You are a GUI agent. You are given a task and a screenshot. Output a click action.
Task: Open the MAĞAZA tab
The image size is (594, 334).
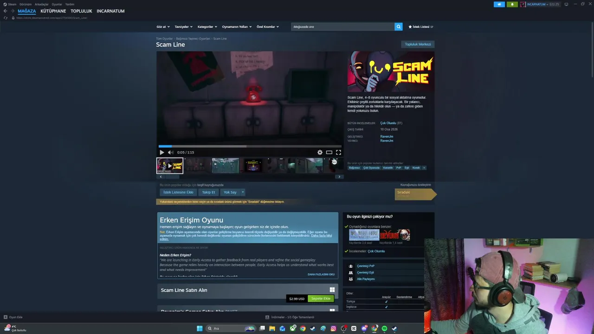click(x=26, y=11)
